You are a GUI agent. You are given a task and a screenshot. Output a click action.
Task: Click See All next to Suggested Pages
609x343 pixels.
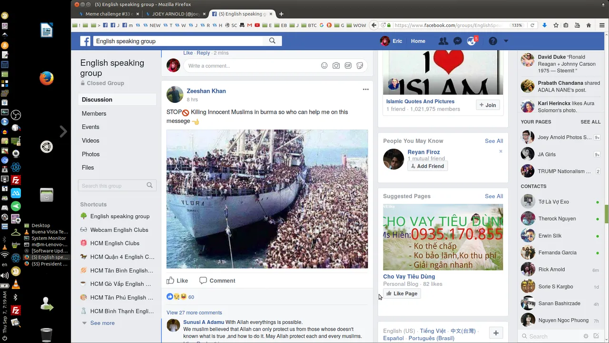click(x=494, y=196)
